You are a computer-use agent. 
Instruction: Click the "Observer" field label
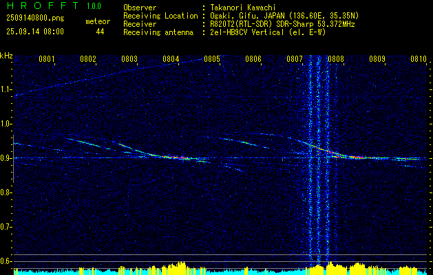tap(140, 8)
